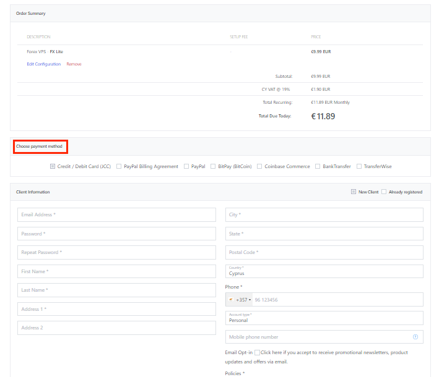Click the Address 1 field

click(x=116, y=309)
